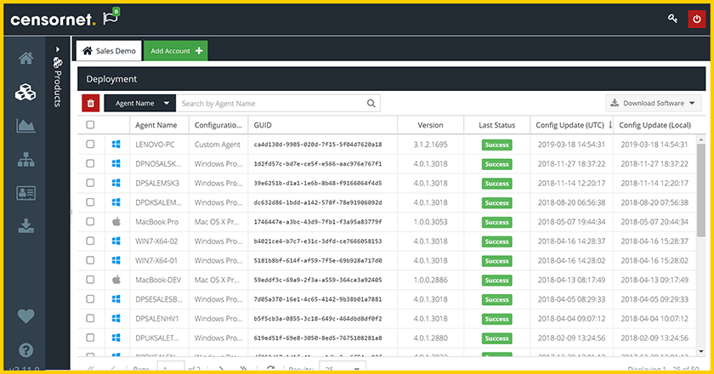Open the Download Software dropdown

point(653,104)
